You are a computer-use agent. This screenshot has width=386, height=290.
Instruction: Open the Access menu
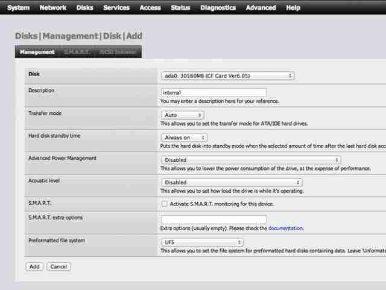pyautogui.click(x=150, y=8)
